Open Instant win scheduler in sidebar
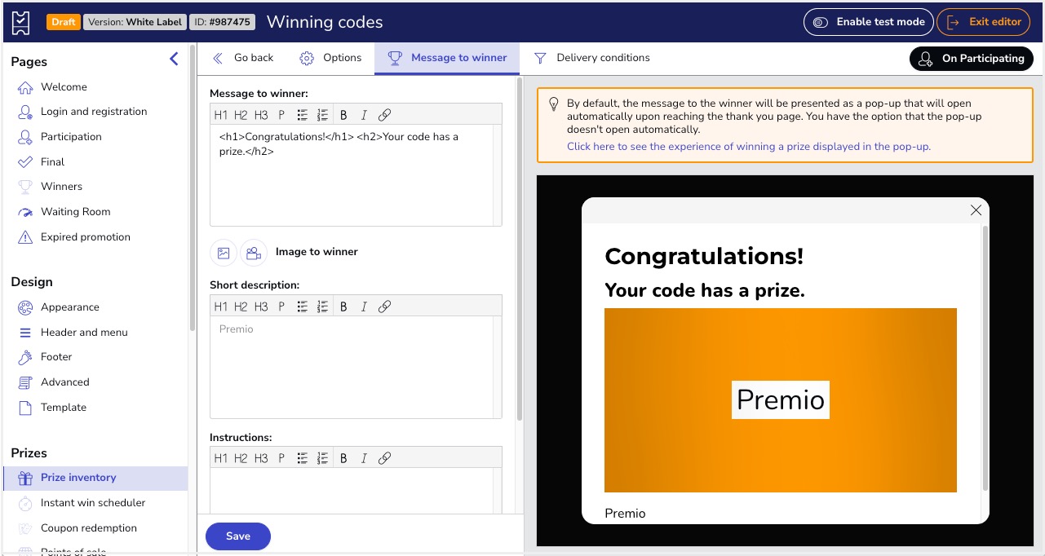 93,503
